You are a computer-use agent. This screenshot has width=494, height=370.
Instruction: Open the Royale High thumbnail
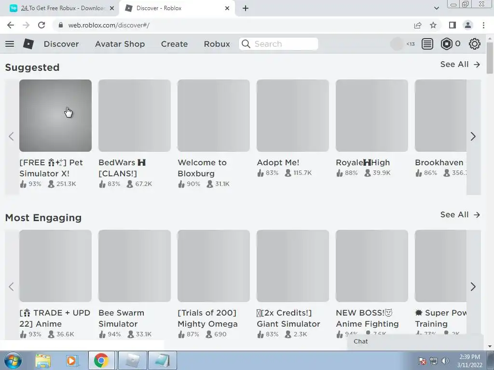click(x=372, y=116)
